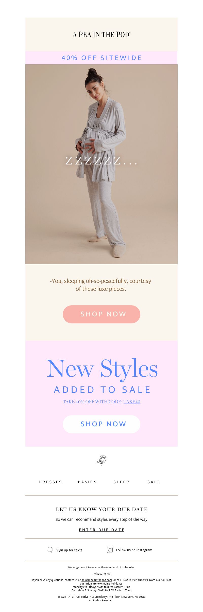The width and height of the screenshot is (203, 612).
Task: Click the Unsubscribe link
Action: click(x=127, y=567)
